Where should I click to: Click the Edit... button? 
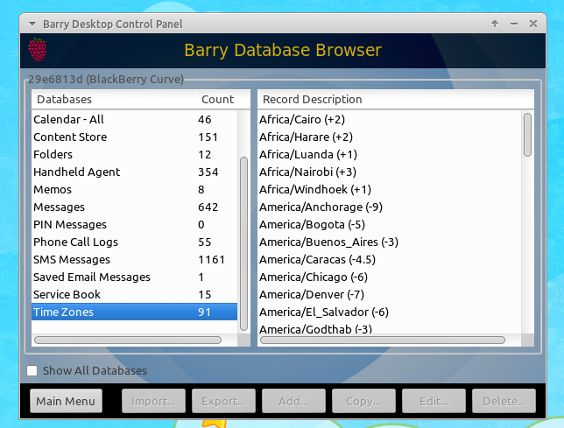point(434,401)
